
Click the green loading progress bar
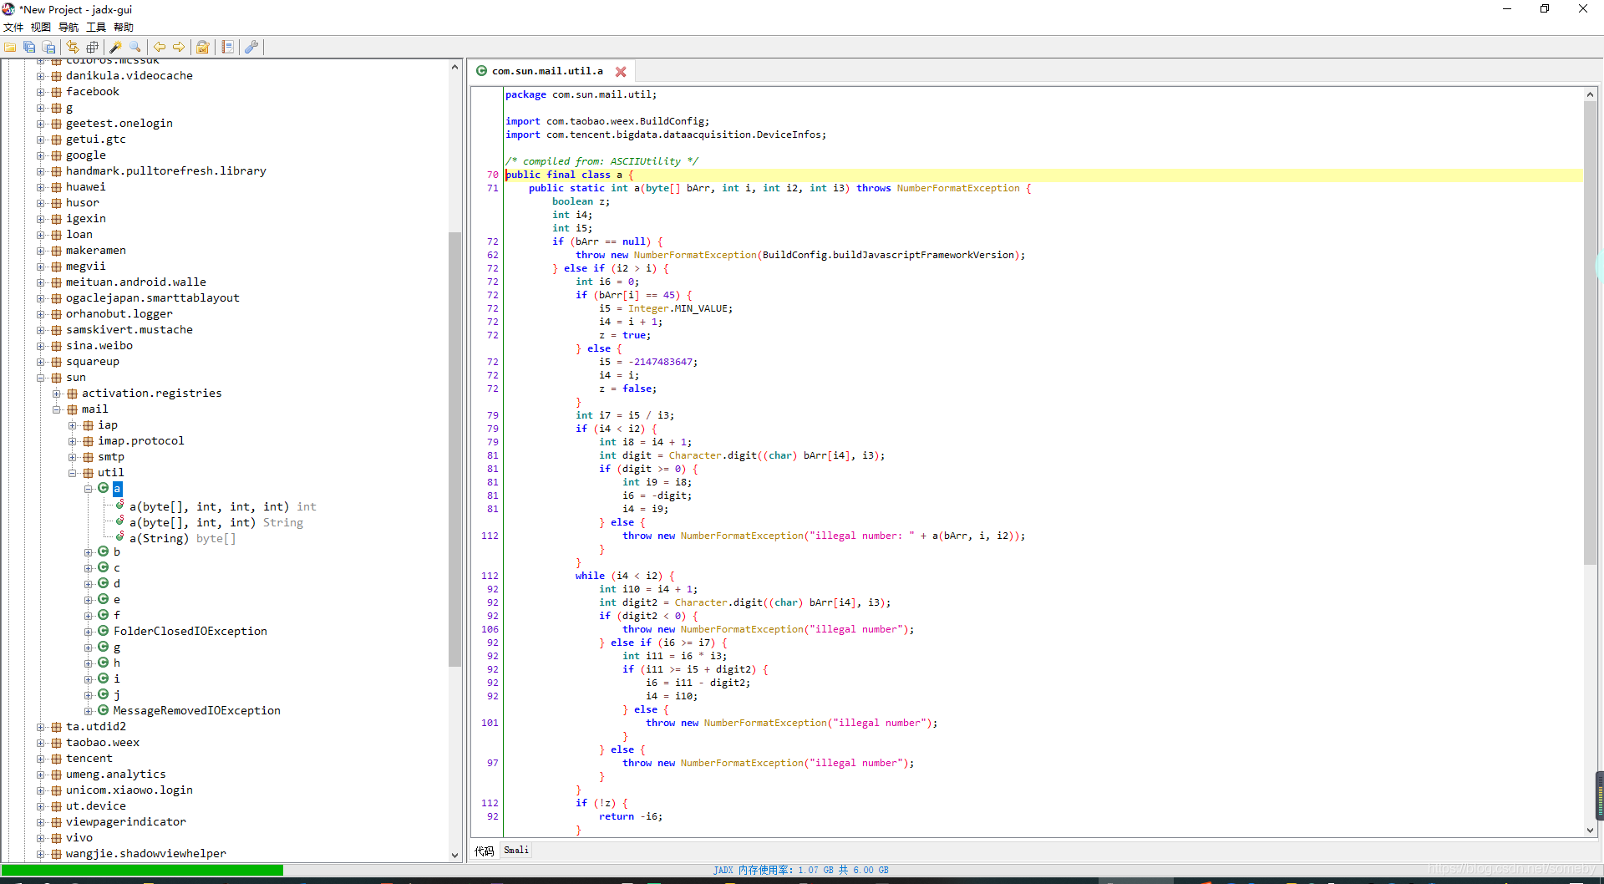[x=142, y=871]
